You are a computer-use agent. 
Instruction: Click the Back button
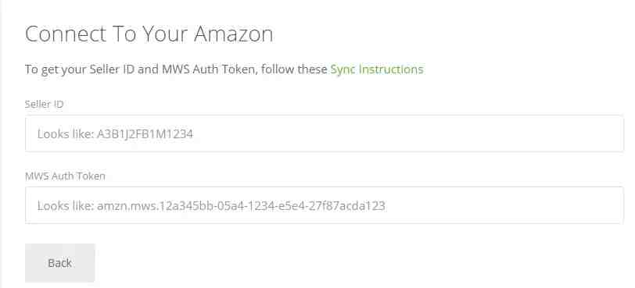point(60,263)
